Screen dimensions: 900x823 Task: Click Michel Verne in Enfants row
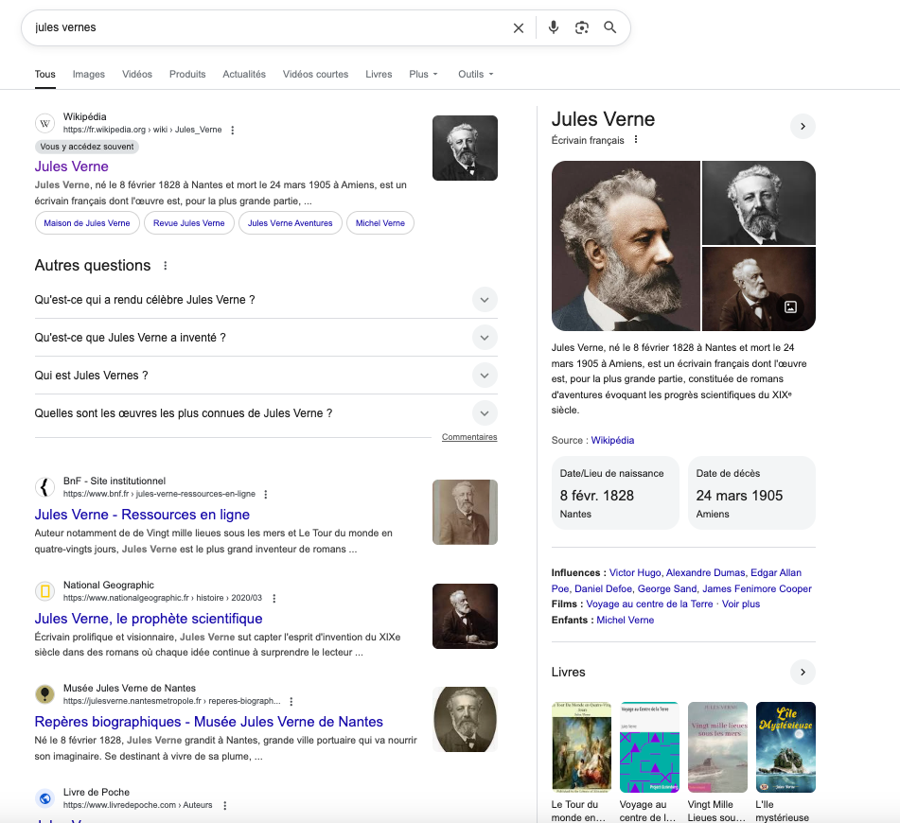coord(625,621)
